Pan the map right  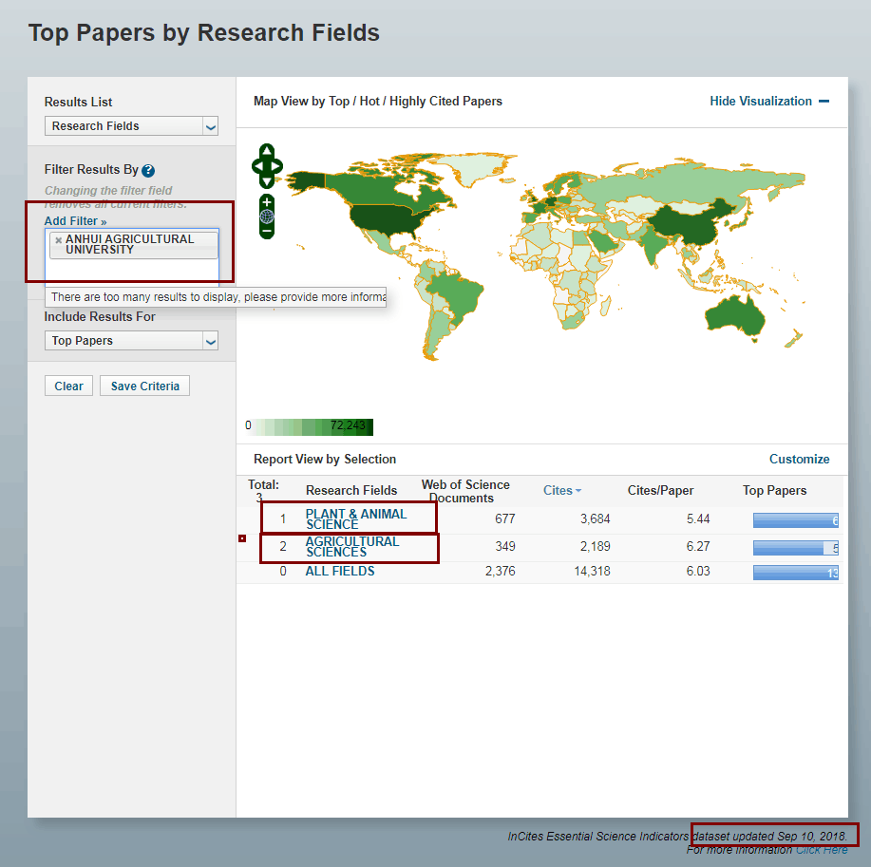pyautogui.click(x=277, y=166)
